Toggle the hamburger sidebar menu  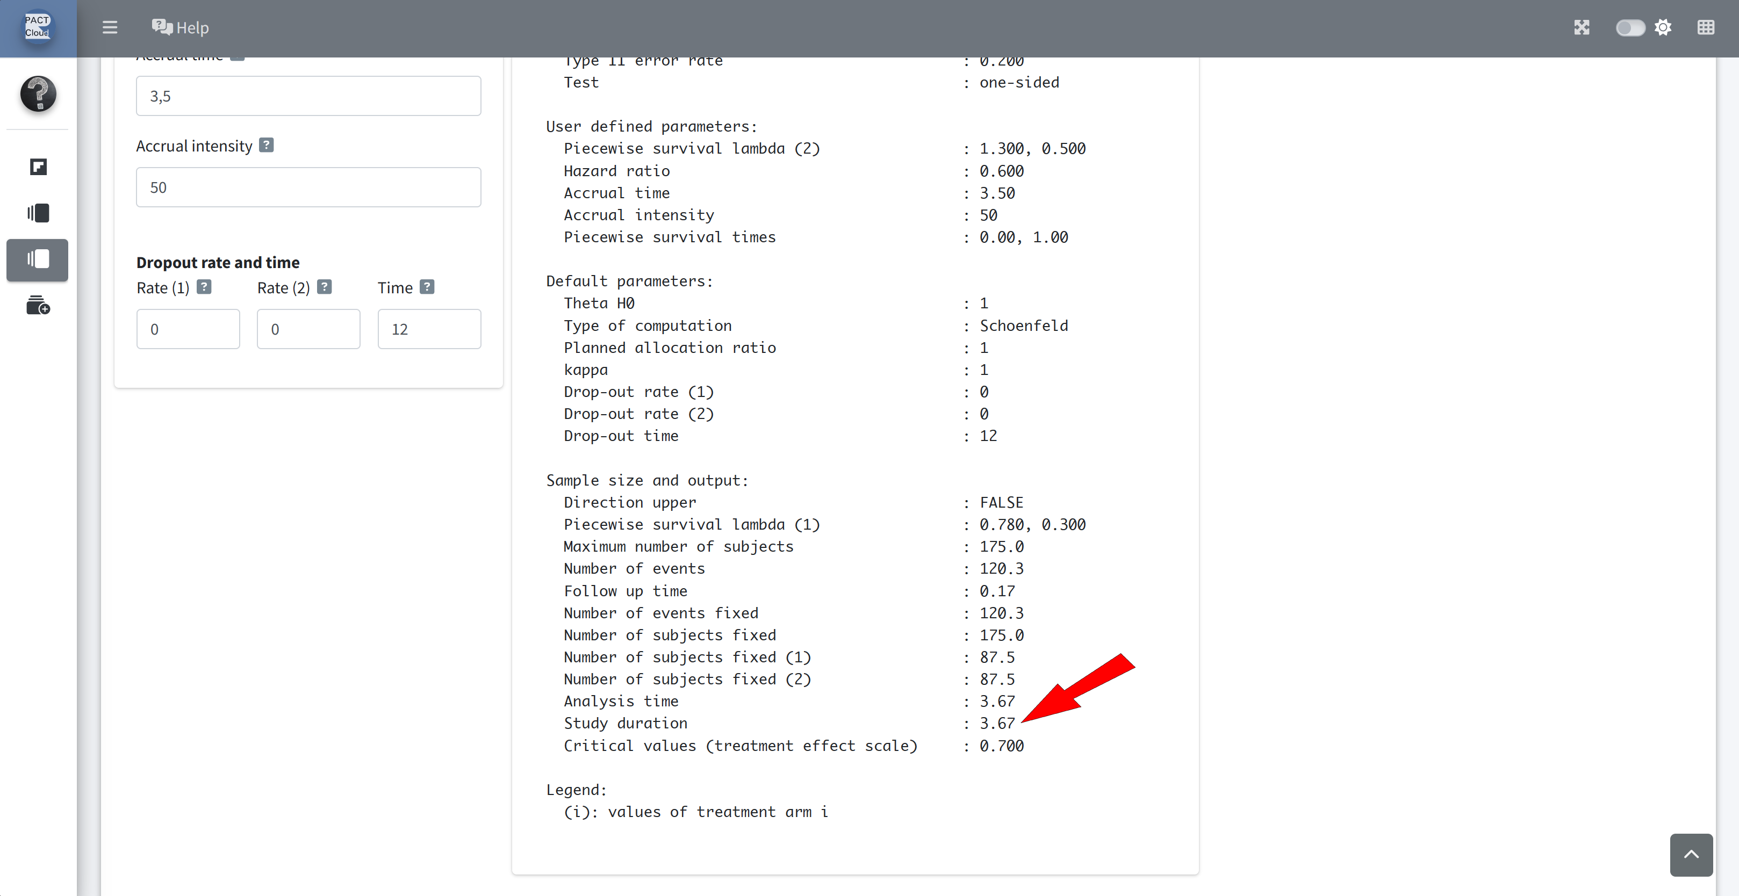110,27
